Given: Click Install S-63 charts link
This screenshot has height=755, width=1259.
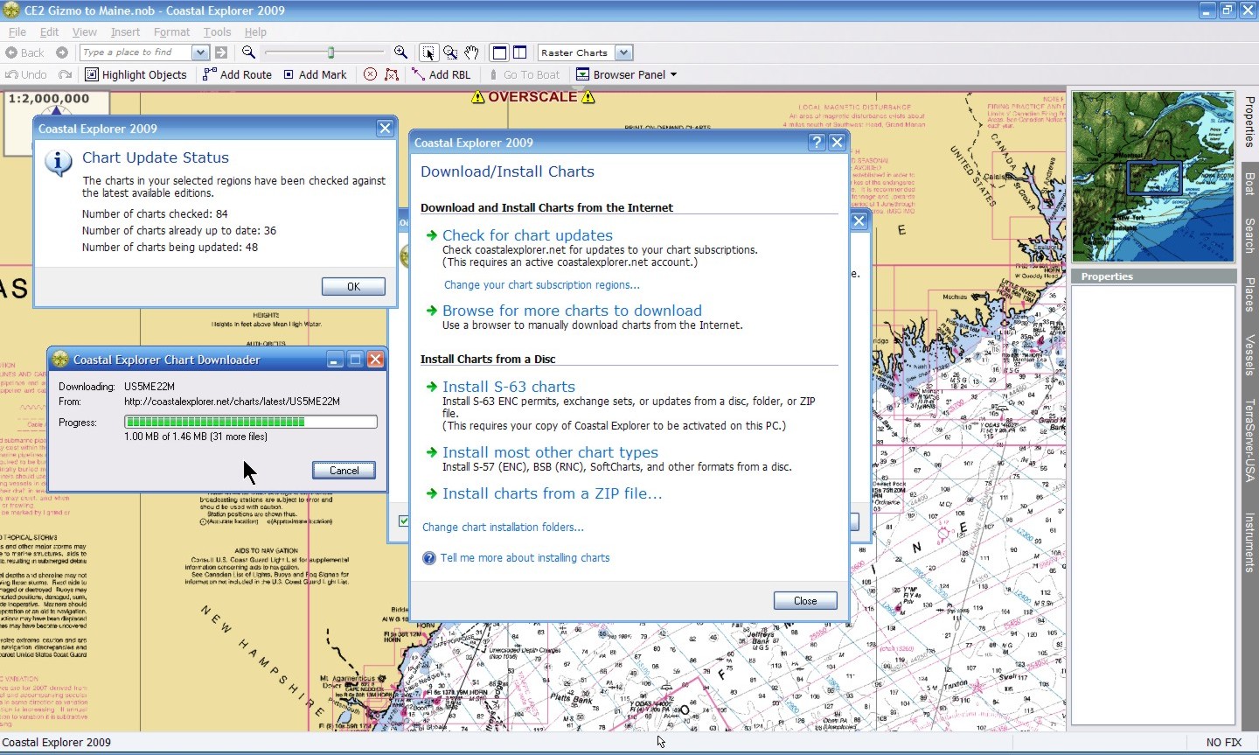Looking at the screenshot, I should [x=509, y=387].
